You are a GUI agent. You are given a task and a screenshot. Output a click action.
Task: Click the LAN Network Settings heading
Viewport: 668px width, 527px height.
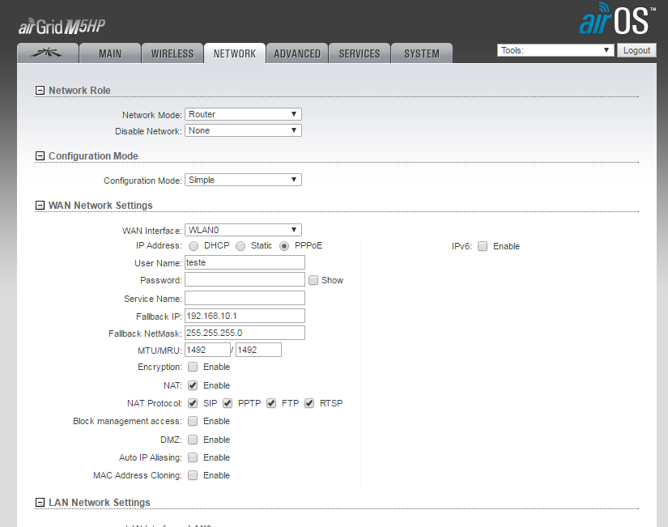click(x=100, y=502)
